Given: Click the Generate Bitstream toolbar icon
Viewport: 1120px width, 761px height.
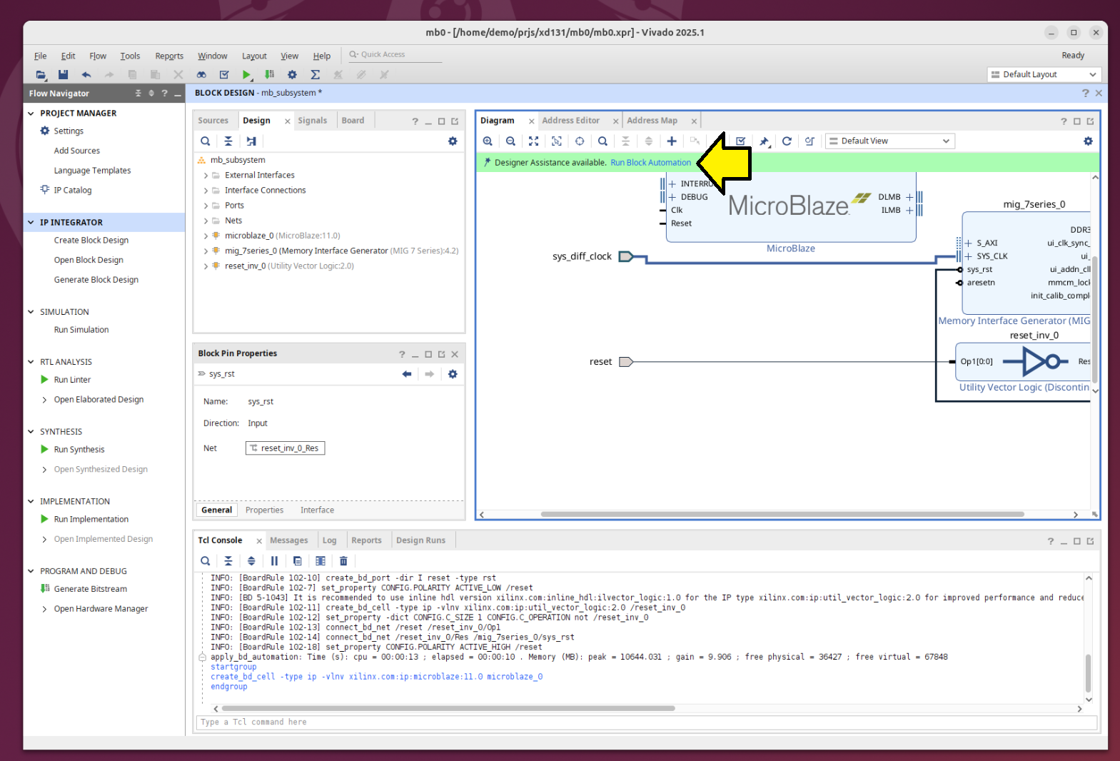Looking at the screenshot, I should tap(269, 74).
